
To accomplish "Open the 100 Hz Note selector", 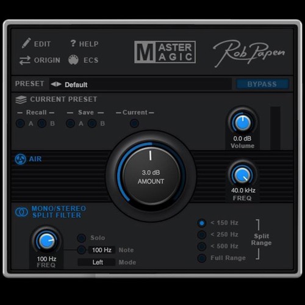I will pyautogui.click(x=102, y=250).
